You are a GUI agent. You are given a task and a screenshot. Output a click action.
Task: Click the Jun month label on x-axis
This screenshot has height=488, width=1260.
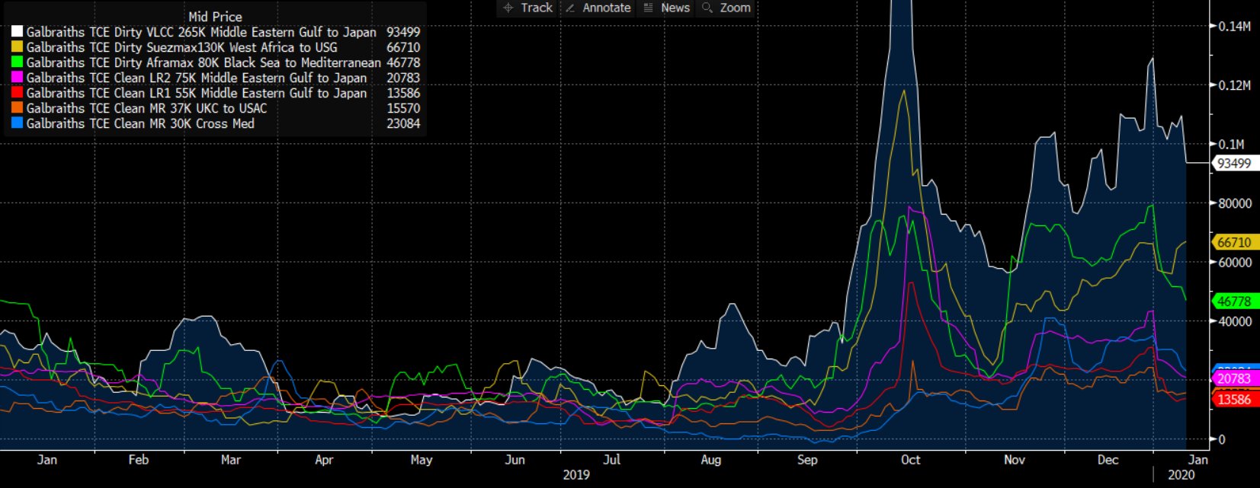(515, 460)
